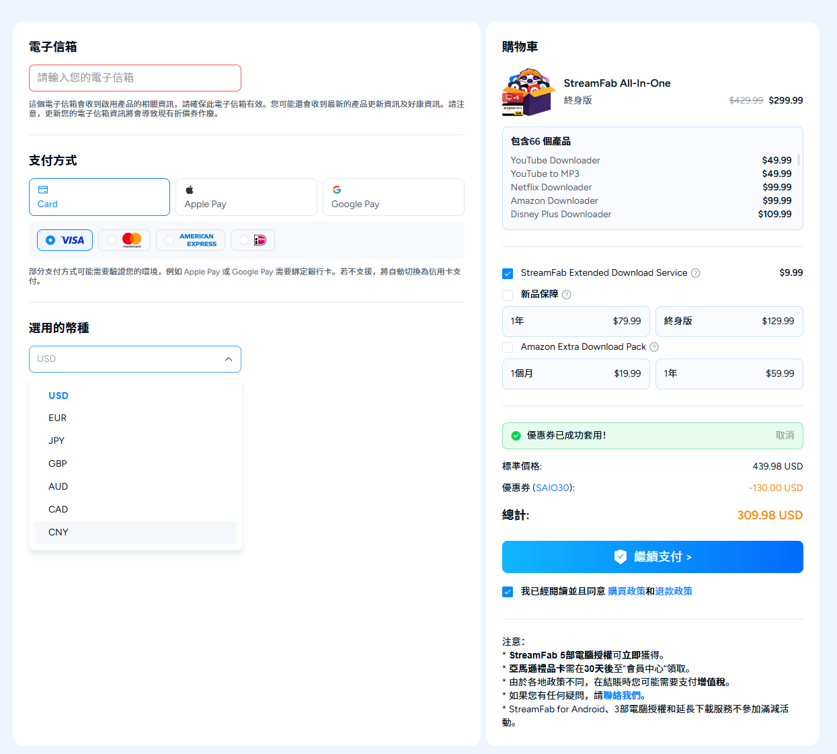Open the 退款政策 refund policy link

674,591
